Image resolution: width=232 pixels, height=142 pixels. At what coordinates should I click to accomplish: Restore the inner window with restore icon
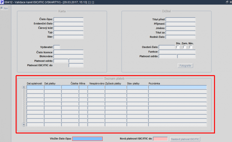click(x=227, y=2)
